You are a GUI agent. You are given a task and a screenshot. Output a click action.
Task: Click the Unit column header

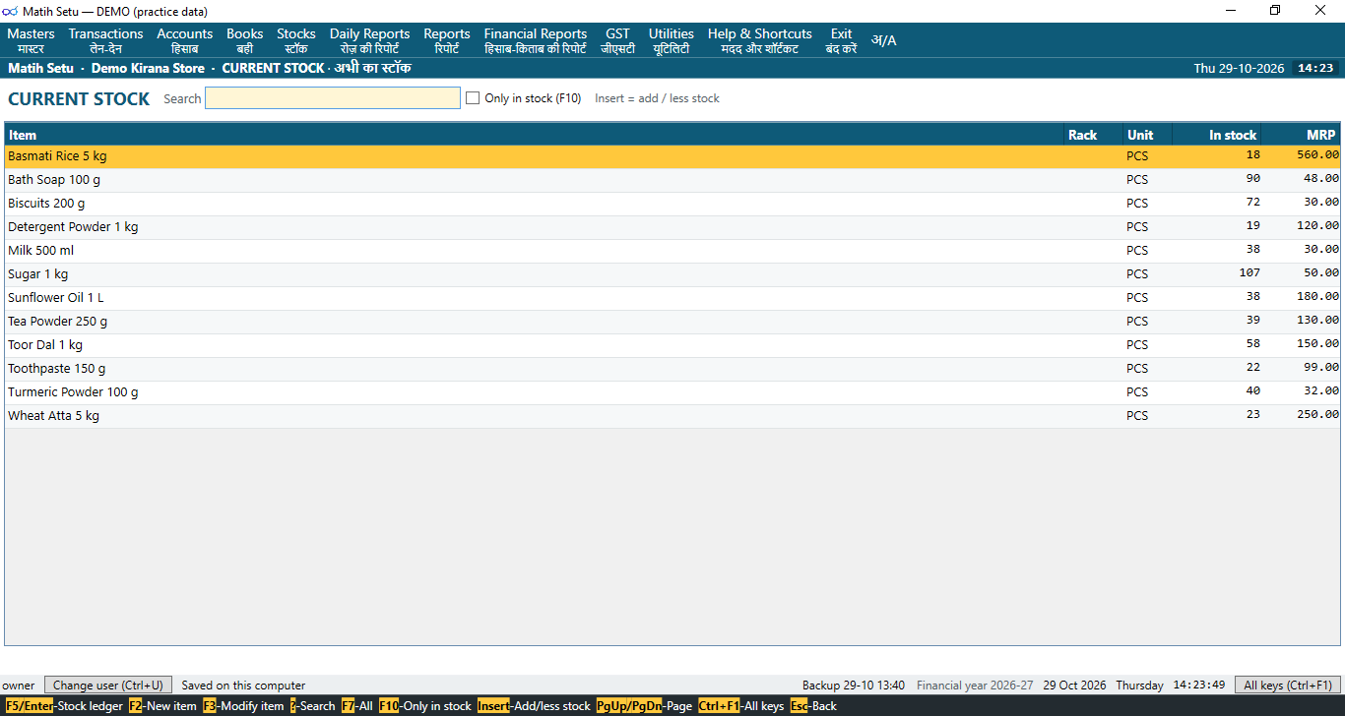[x=1147, y=135]
